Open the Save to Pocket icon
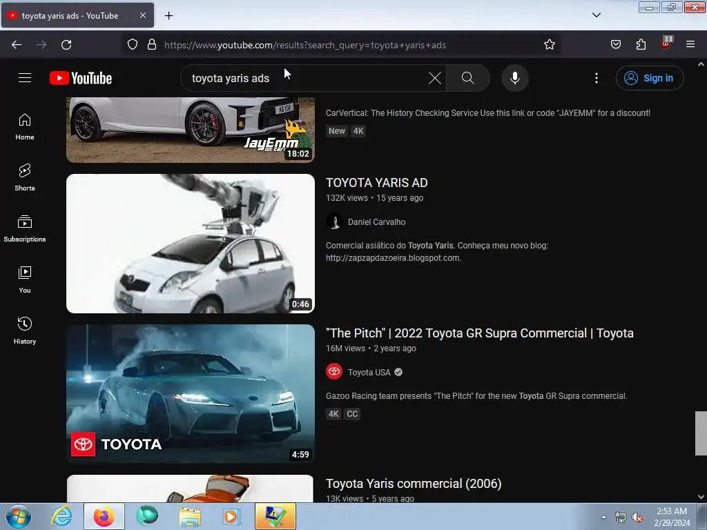 click(x=615, y=45)
